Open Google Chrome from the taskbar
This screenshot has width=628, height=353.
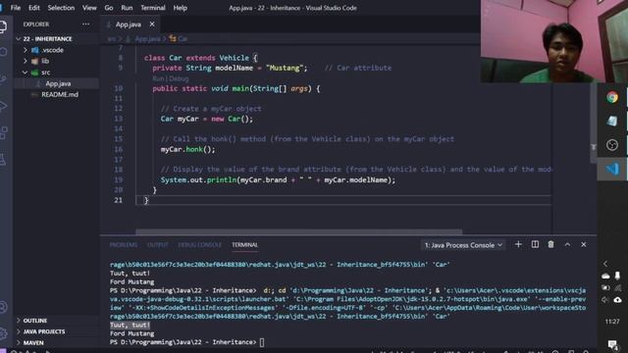(612, 97)
